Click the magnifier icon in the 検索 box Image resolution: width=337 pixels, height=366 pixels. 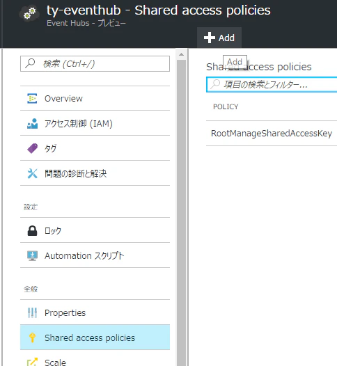pos(30,63)
